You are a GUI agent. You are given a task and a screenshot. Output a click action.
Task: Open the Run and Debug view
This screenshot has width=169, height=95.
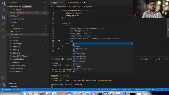(x=3, y=24)
